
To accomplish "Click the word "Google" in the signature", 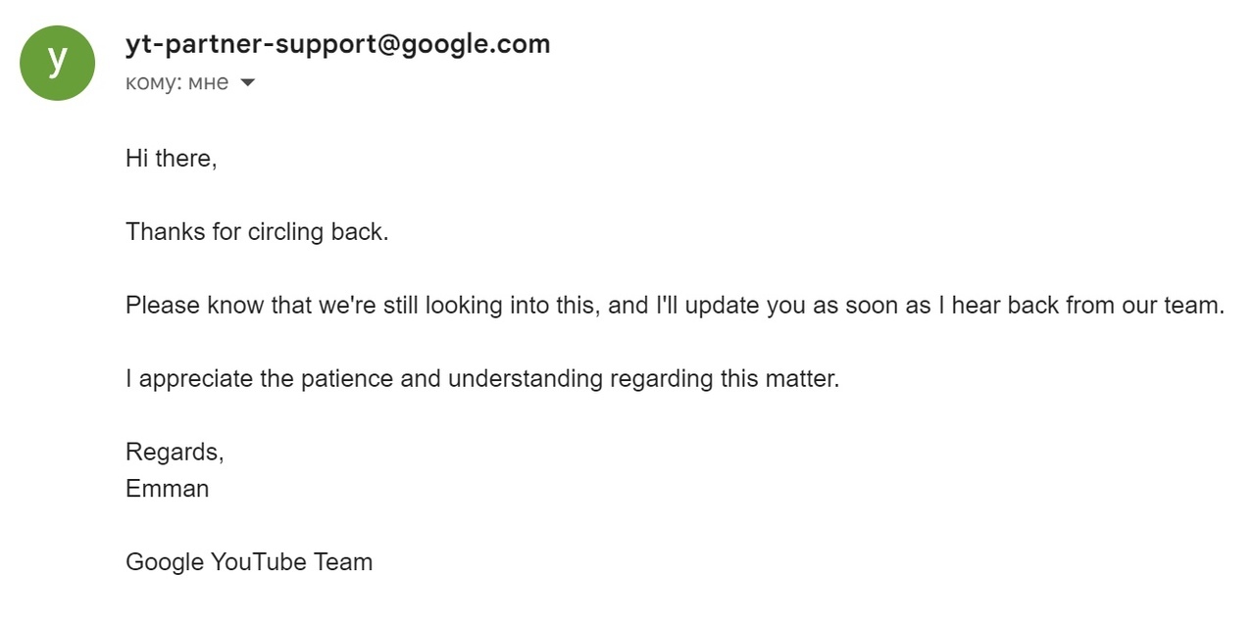I will pyautogui.click(x=165, y=562).
